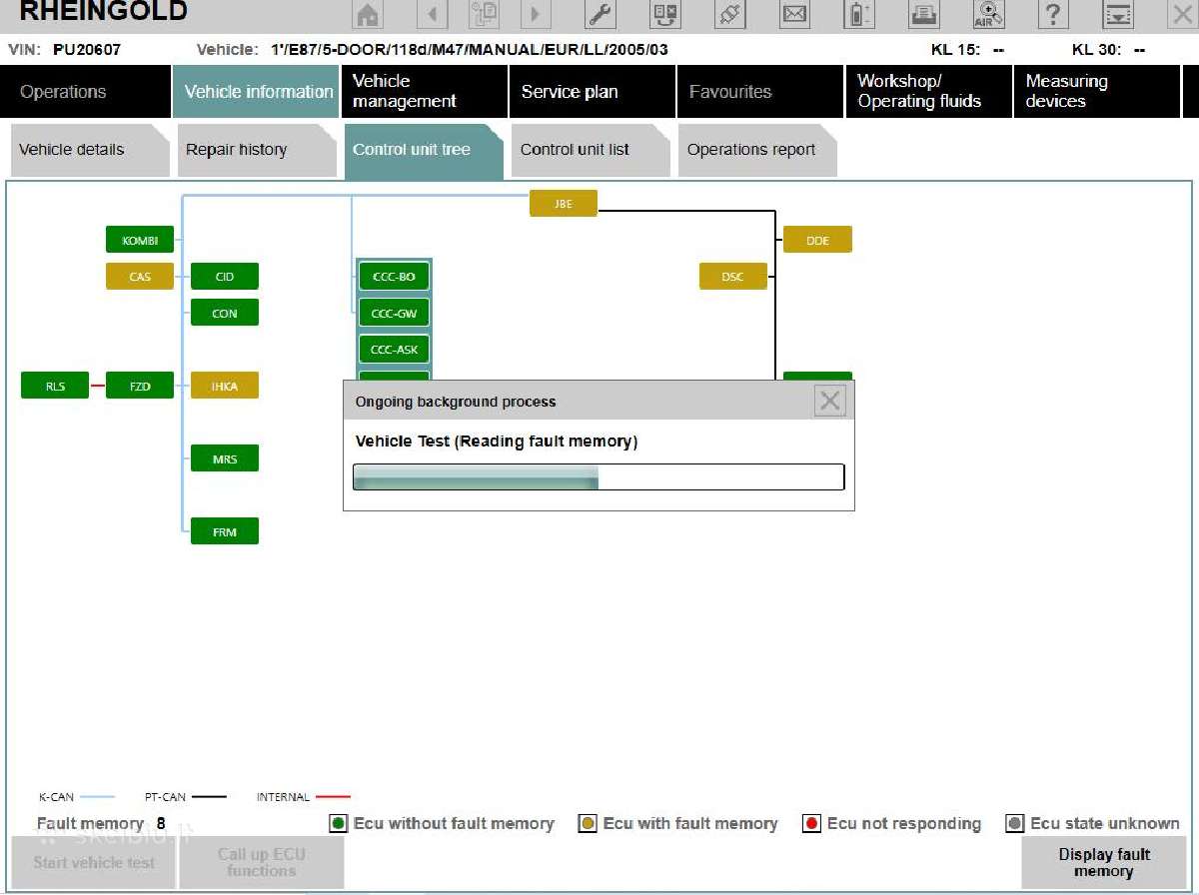Viewport: 1199px width, 895px height.
Task: Select the FRM control unit node
Action: (225, 531)
